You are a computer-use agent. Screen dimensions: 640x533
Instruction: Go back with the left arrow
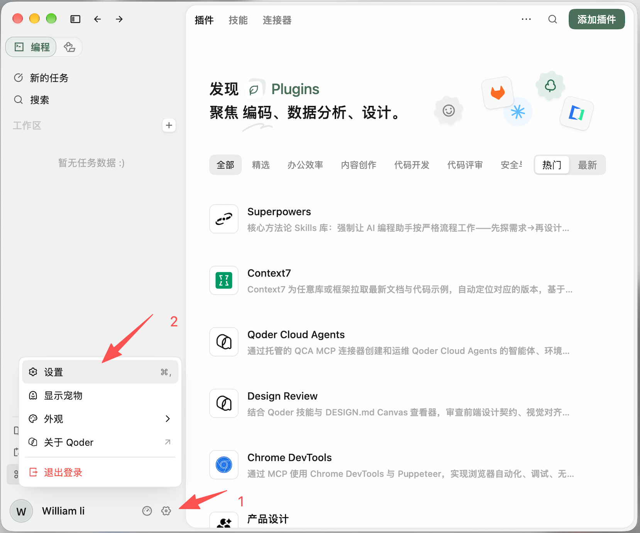[x=97, y=19]
